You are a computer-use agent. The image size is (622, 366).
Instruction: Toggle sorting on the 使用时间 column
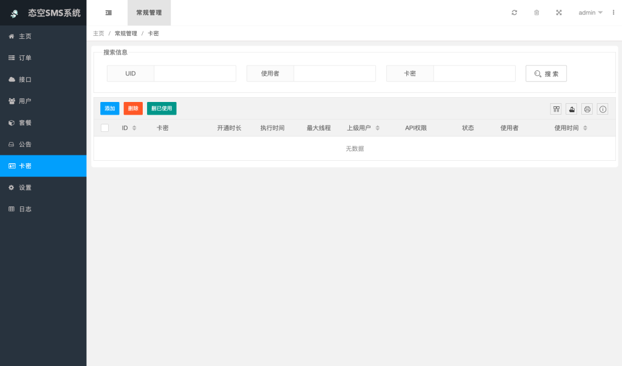click(x=585, y=127)
